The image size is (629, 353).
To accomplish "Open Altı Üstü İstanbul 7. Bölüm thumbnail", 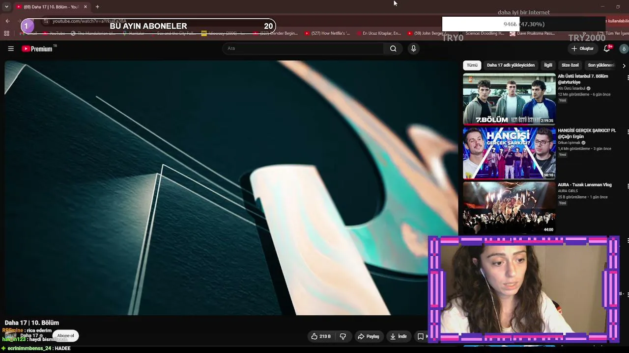I will click(x=509, y=99).
